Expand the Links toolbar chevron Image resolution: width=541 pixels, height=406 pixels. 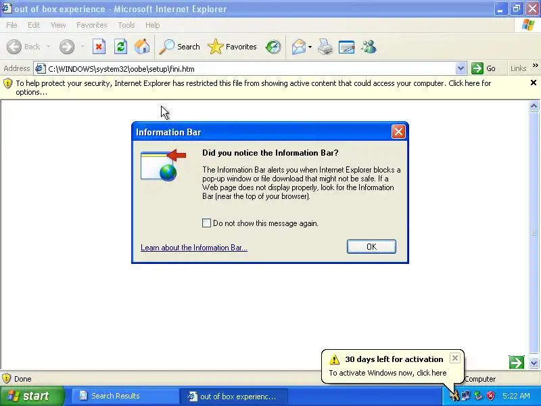535,66
